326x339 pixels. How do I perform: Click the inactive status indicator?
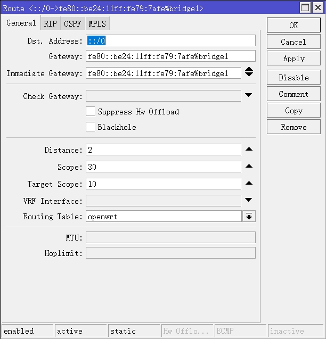[296, 331]
